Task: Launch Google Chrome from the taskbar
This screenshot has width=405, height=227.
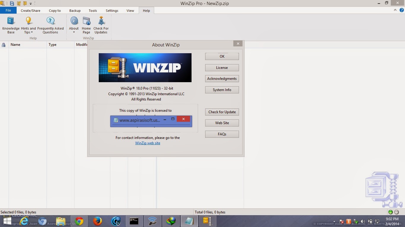Action: coord(79,221)
